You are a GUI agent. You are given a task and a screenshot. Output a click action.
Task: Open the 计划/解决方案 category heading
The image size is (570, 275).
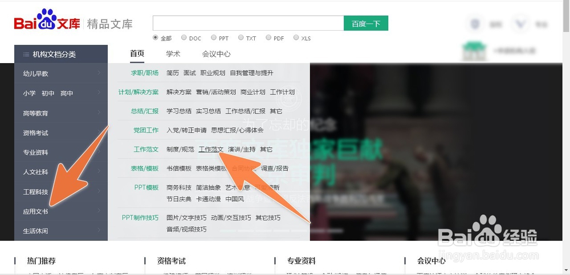[139, 92]
